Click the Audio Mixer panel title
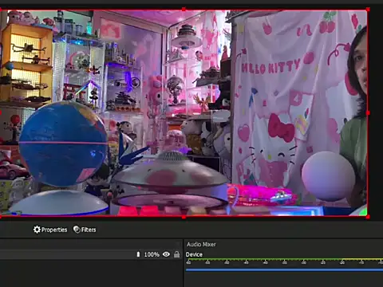The height and width of the screenshot is (287, 383). tap(201, 244)
